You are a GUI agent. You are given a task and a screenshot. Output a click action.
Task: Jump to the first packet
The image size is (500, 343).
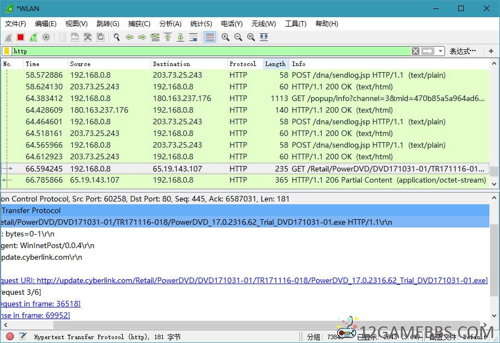[x=168, y=37]
